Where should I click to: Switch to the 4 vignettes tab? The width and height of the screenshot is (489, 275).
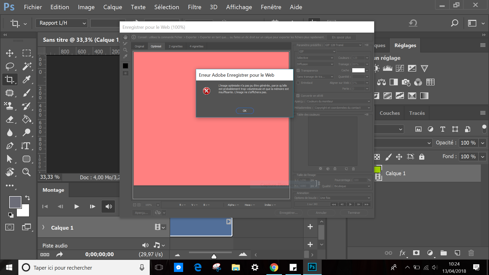(x=196, y=46)
